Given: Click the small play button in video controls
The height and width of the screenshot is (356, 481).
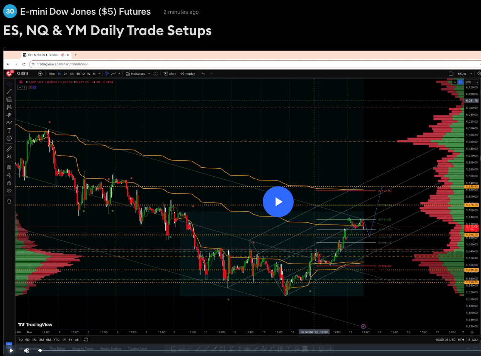Looking at the screenshot, I should coord(11,351).
